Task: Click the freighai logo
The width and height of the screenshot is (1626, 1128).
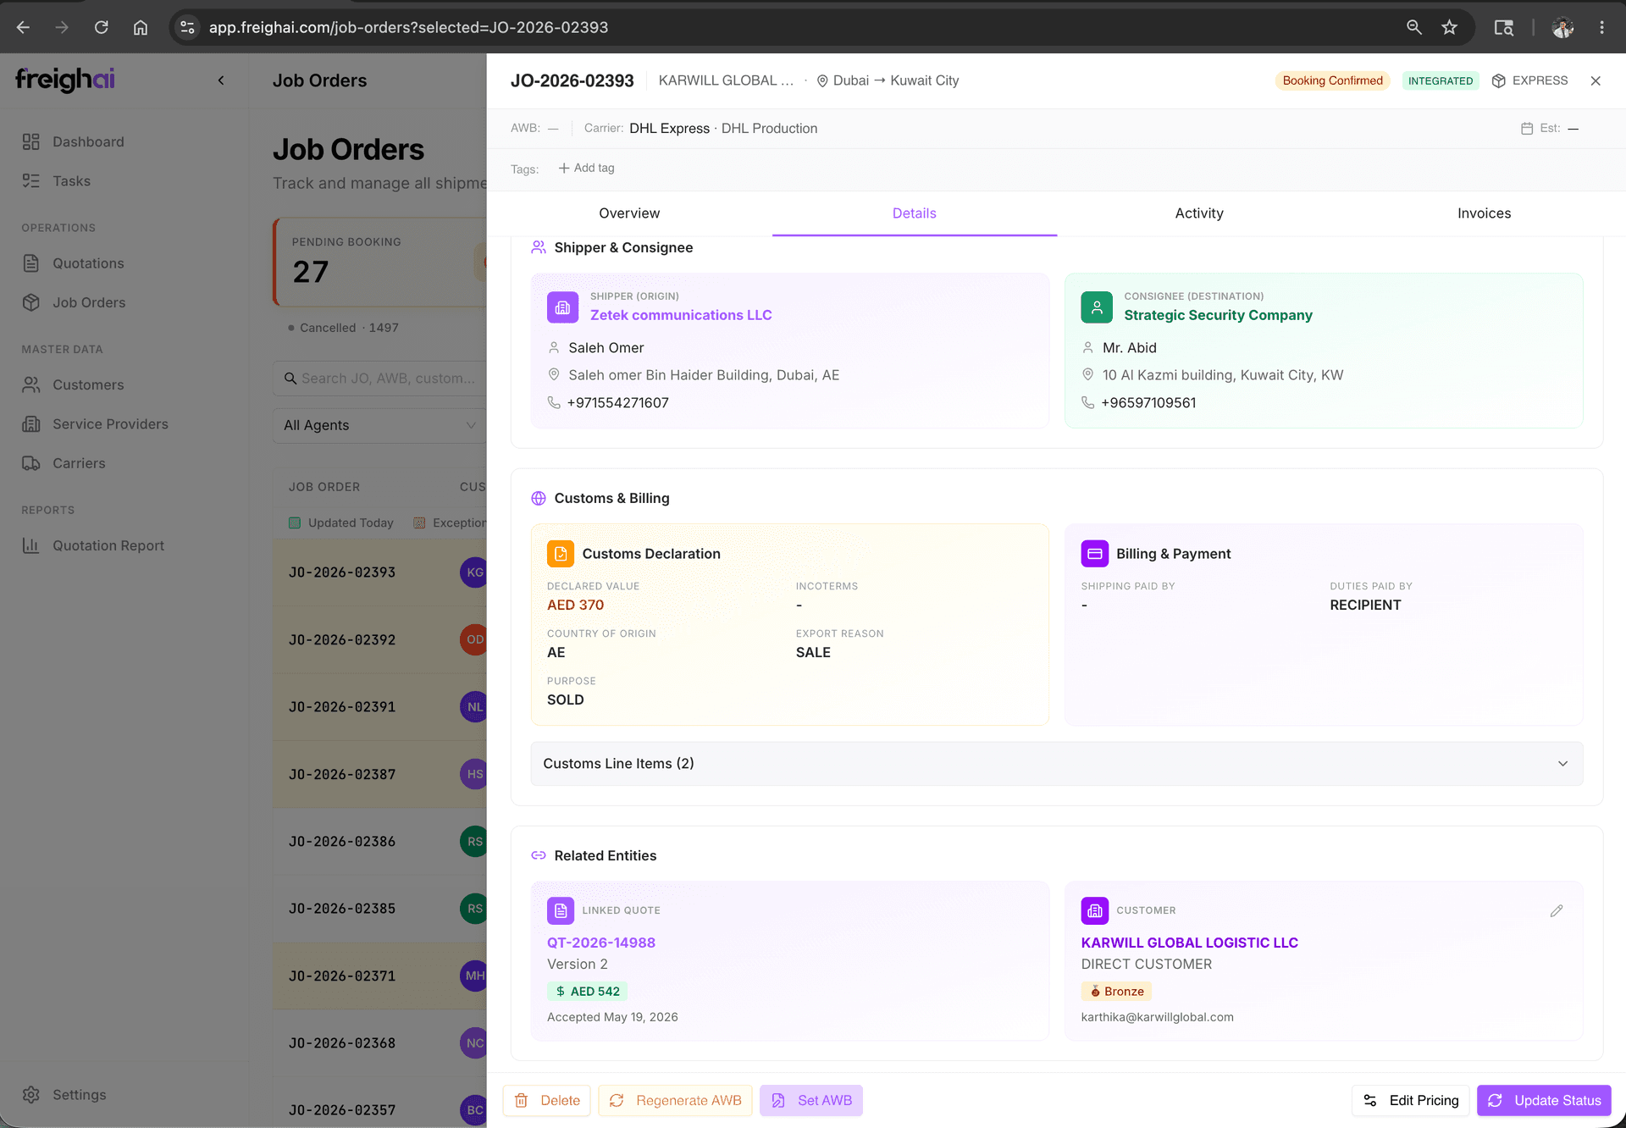Action: [x=65, y=80]
